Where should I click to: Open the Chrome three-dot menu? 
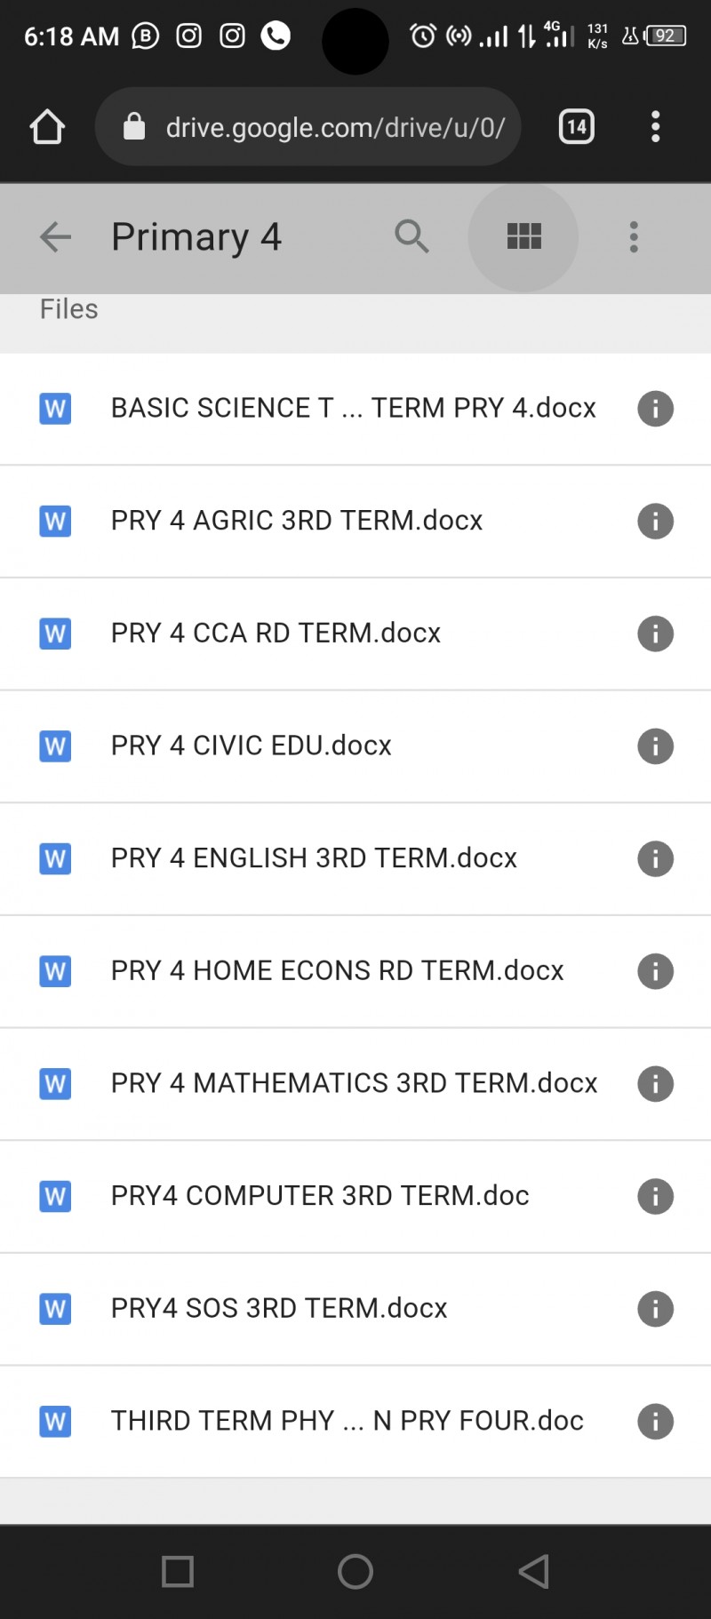coord(655,127)
